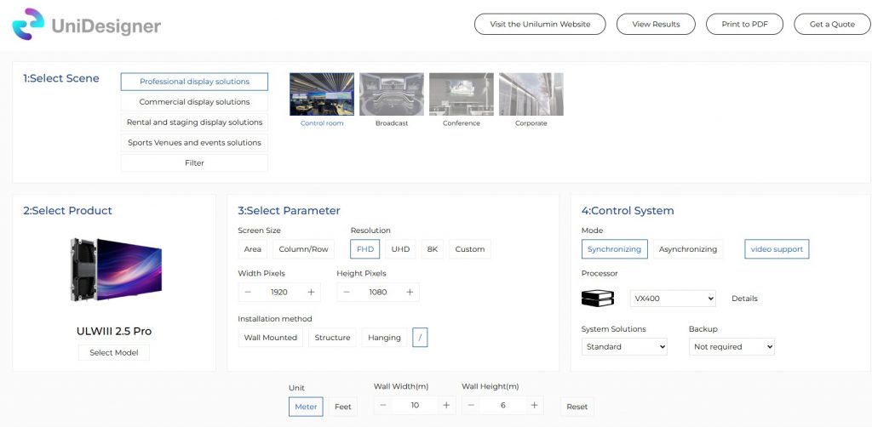Choose Sports Venues and events solutions

(194, 143)
